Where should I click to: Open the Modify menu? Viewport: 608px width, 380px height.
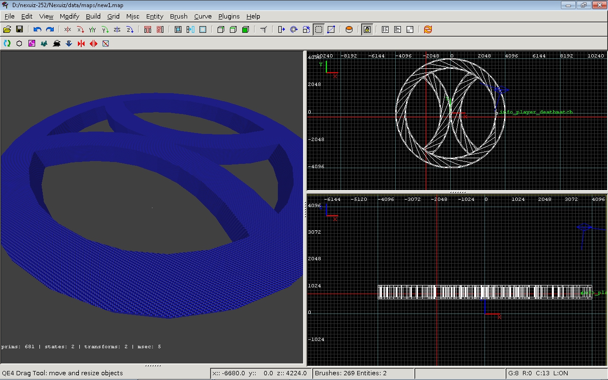(69, 16)
